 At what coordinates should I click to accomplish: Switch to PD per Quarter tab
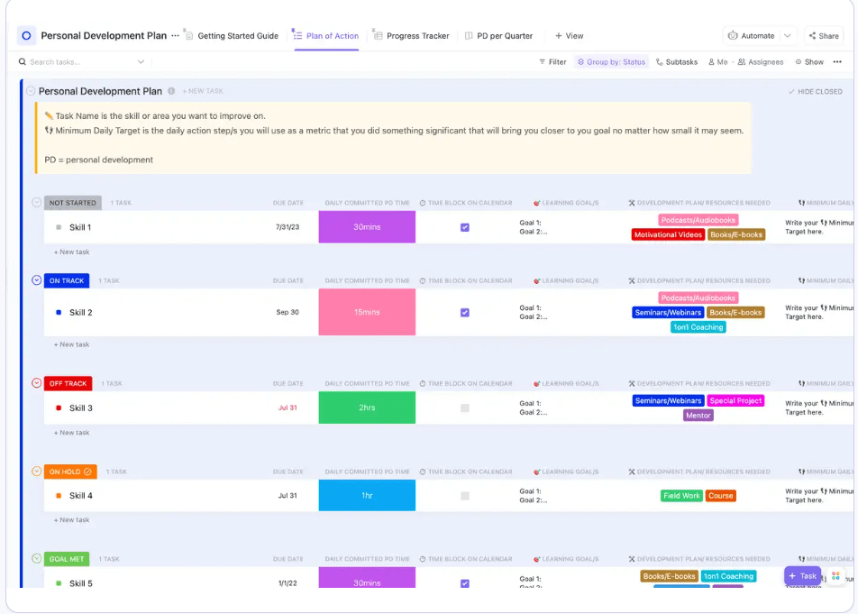click(498, 35)
